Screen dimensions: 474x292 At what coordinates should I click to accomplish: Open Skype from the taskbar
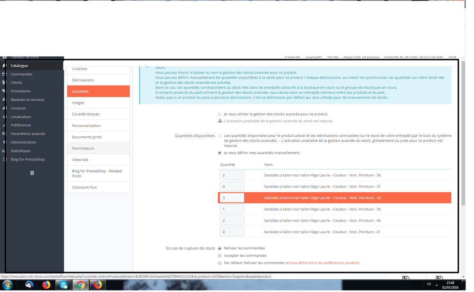click(64, 285)
